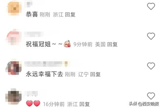Screen dimensions: 162x109
Task: Tap heart on '永远幸福下去' comment
Action: coord(151,66)
